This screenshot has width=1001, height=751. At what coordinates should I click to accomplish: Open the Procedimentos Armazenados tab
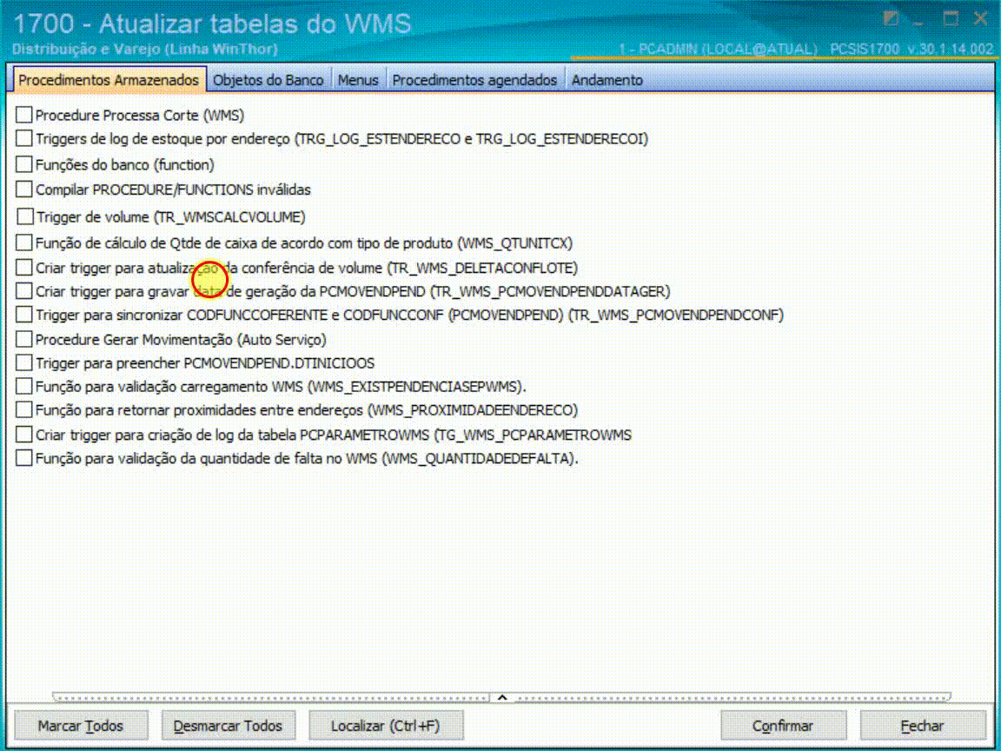[x=109, y=81]
